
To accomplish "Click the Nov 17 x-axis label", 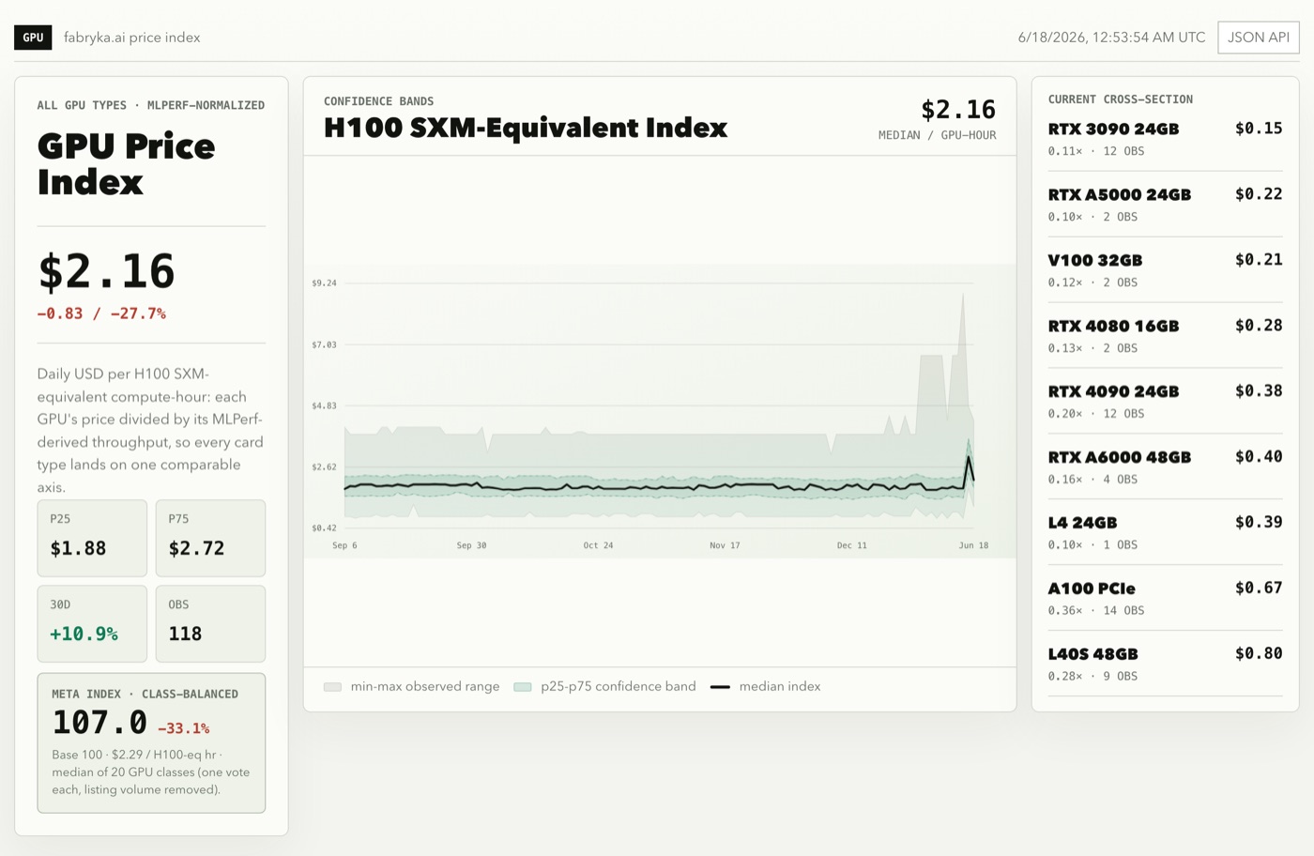I will [x=725, y=545].
